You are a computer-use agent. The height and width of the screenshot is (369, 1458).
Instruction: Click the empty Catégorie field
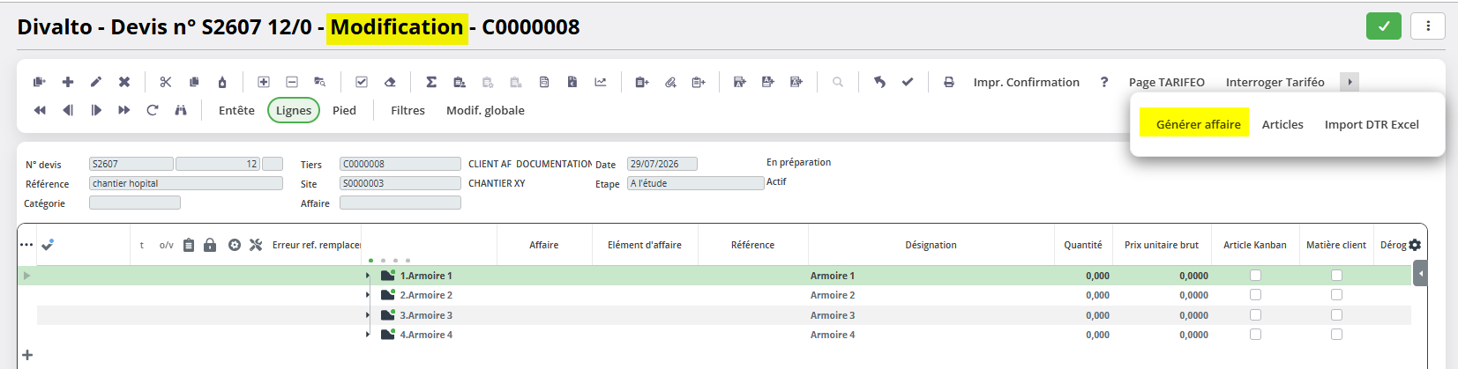135,203
